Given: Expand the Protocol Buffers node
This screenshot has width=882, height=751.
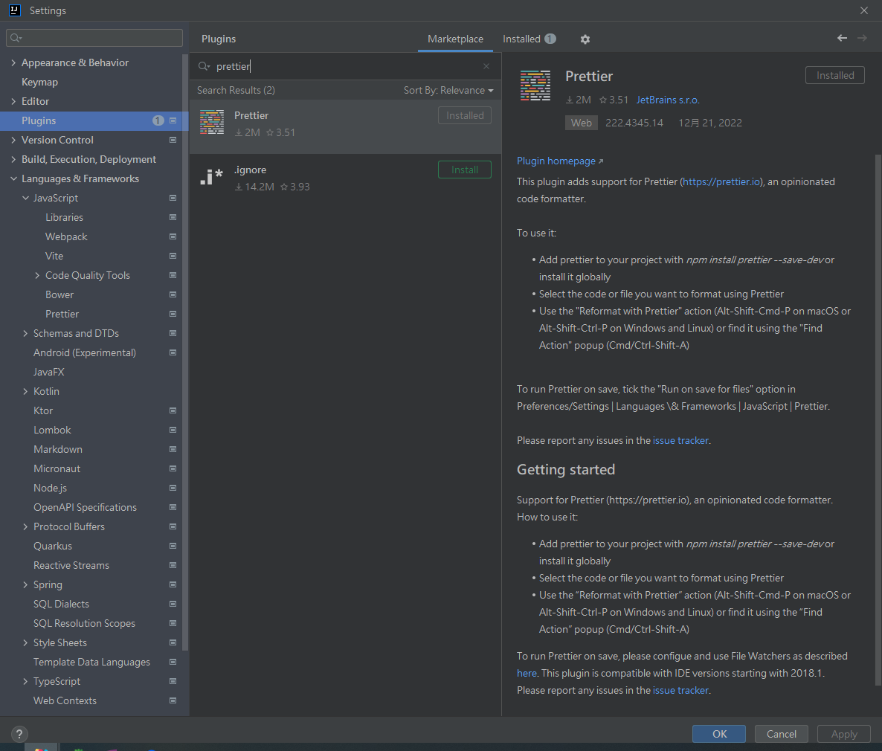Looking at the screenshot, I should click(25, 527).
